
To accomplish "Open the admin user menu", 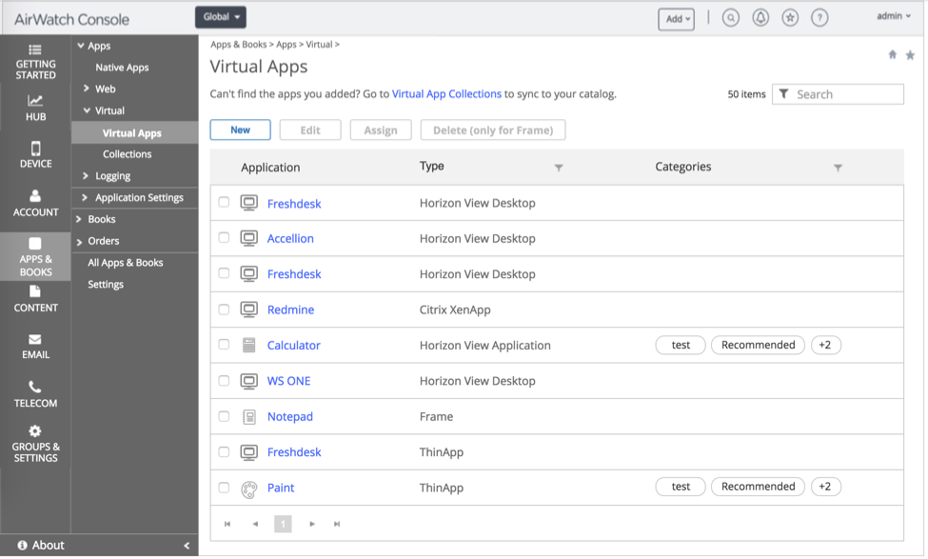I will click(x=894, y=16).
